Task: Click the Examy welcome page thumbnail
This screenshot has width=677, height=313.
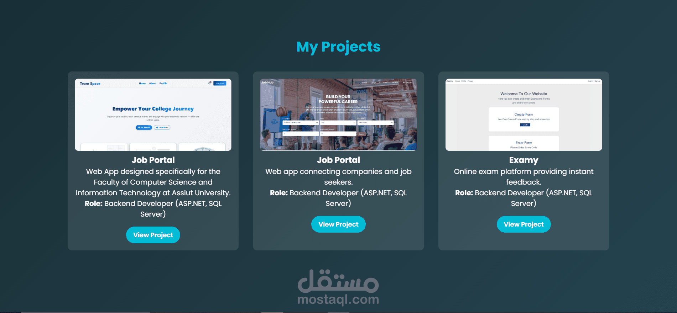Action: (x=524, y=115)
